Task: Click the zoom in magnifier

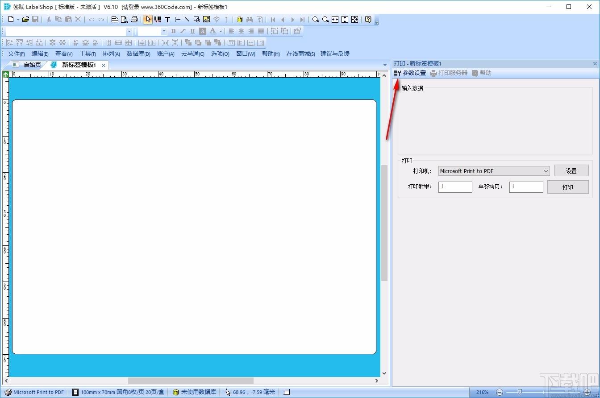Action: tap(316, 19)
